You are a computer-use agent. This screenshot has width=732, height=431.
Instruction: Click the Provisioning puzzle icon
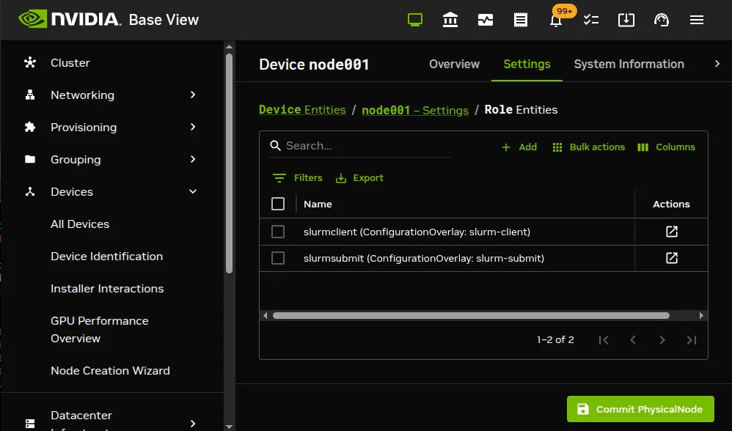[x=30, y=127]
